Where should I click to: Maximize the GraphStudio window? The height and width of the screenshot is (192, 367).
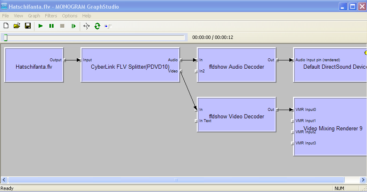click(x=352, y=7)
